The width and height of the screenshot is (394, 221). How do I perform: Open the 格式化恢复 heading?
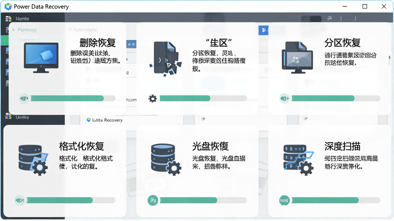coord(82,146)
